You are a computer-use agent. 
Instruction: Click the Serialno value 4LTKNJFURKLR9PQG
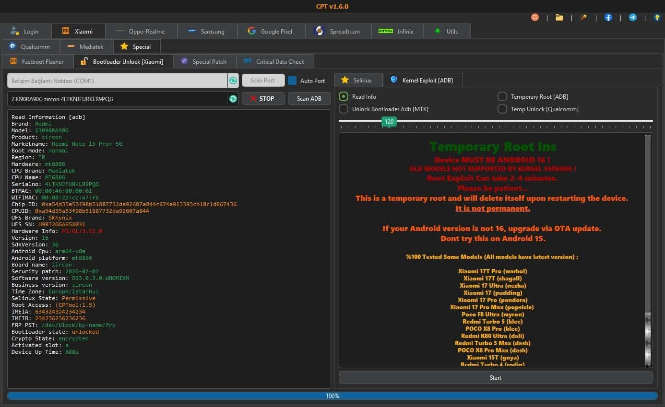click(x=71, y=184)
